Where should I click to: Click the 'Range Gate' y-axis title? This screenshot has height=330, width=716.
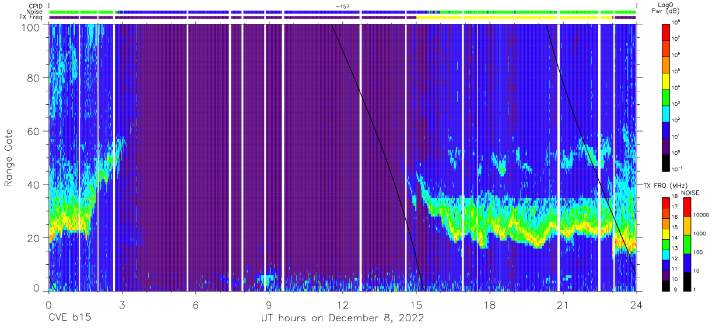pyautogui.click(x=9, y=158)
